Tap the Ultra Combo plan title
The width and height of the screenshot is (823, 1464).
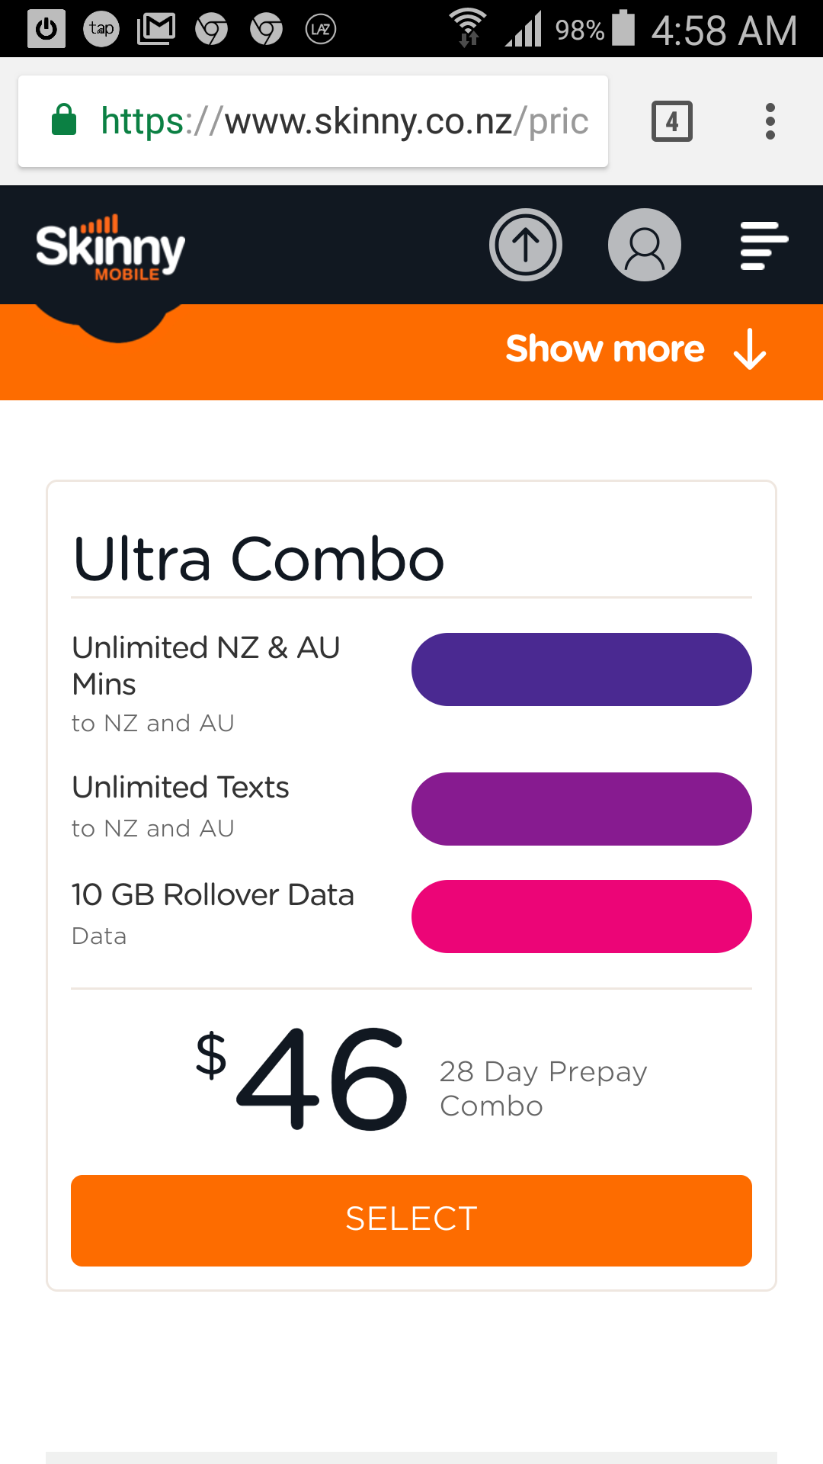[x=258, y=559]
